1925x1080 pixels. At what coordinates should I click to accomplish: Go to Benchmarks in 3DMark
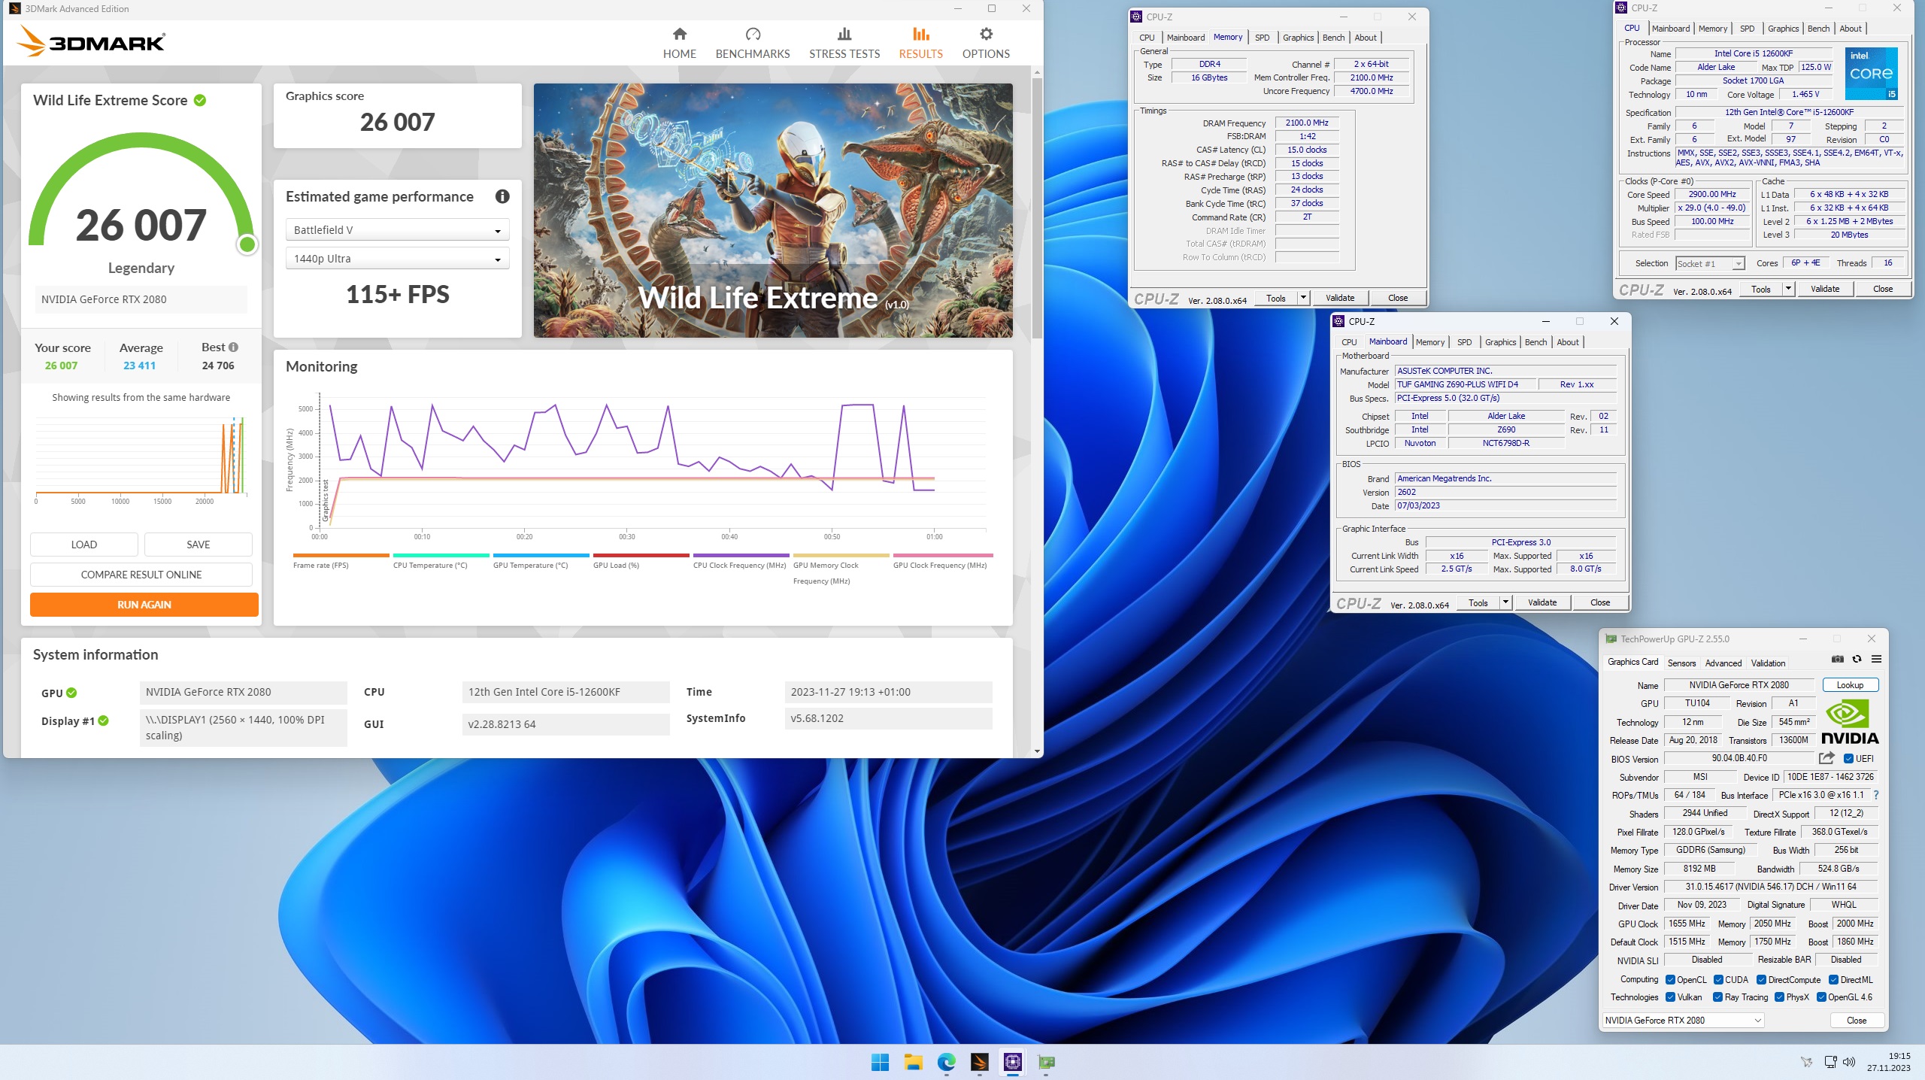pos(752,43)
